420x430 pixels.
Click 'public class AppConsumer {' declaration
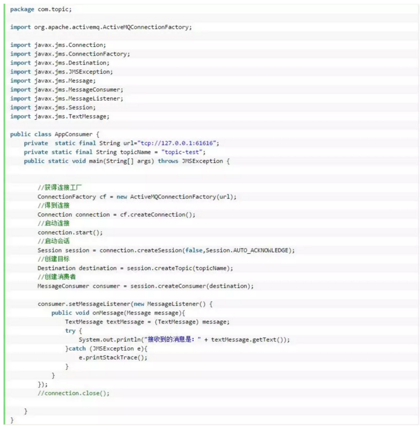(x=55, y=134)
